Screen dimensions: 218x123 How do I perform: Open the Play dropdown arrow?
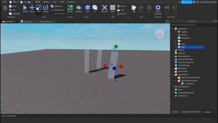(x=134, y=14)
